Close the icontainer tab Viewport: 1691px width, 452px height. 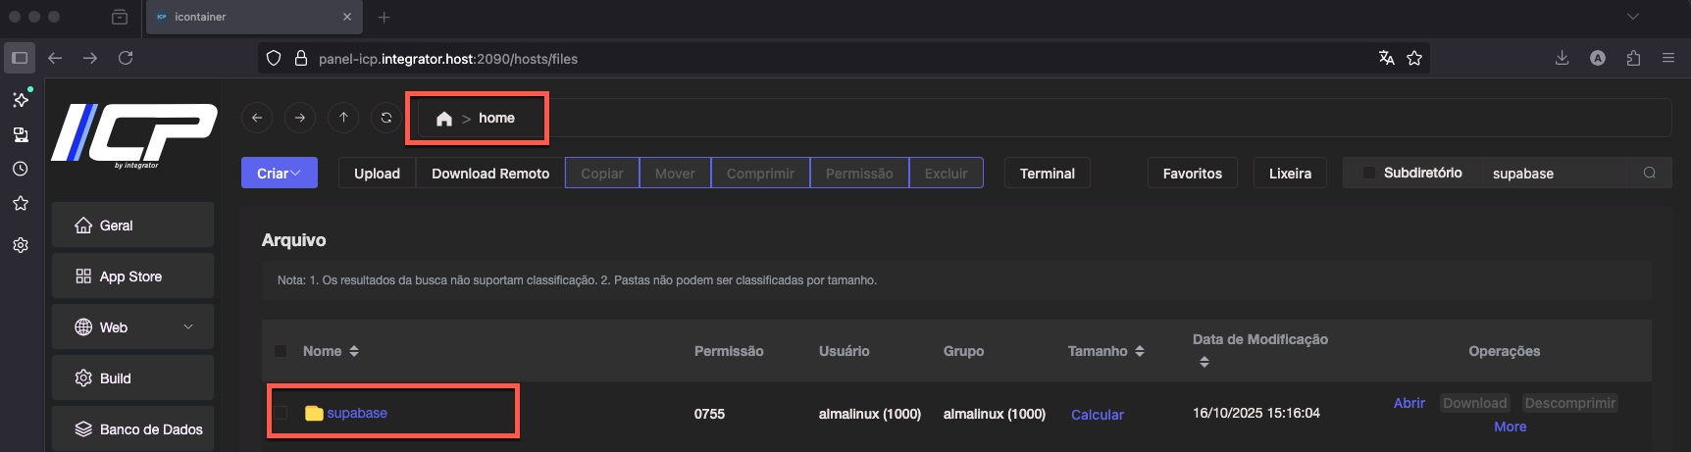click(x=347, y=17)
